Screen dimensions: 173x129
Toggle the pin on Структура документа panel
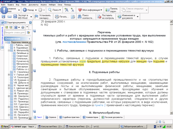[x=2, y=23]
